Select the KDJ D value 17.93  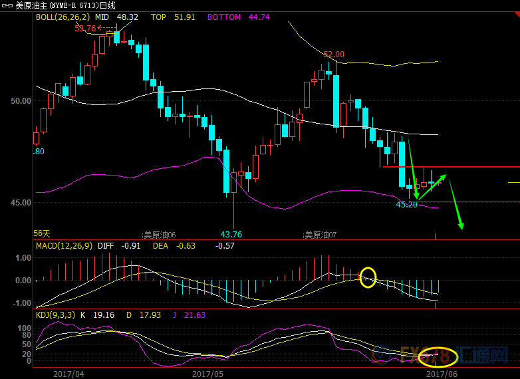(150, 315)
